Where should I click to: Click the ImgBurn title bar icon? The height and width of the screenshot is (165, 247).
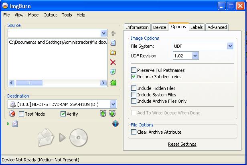click(x=5, y=6)
